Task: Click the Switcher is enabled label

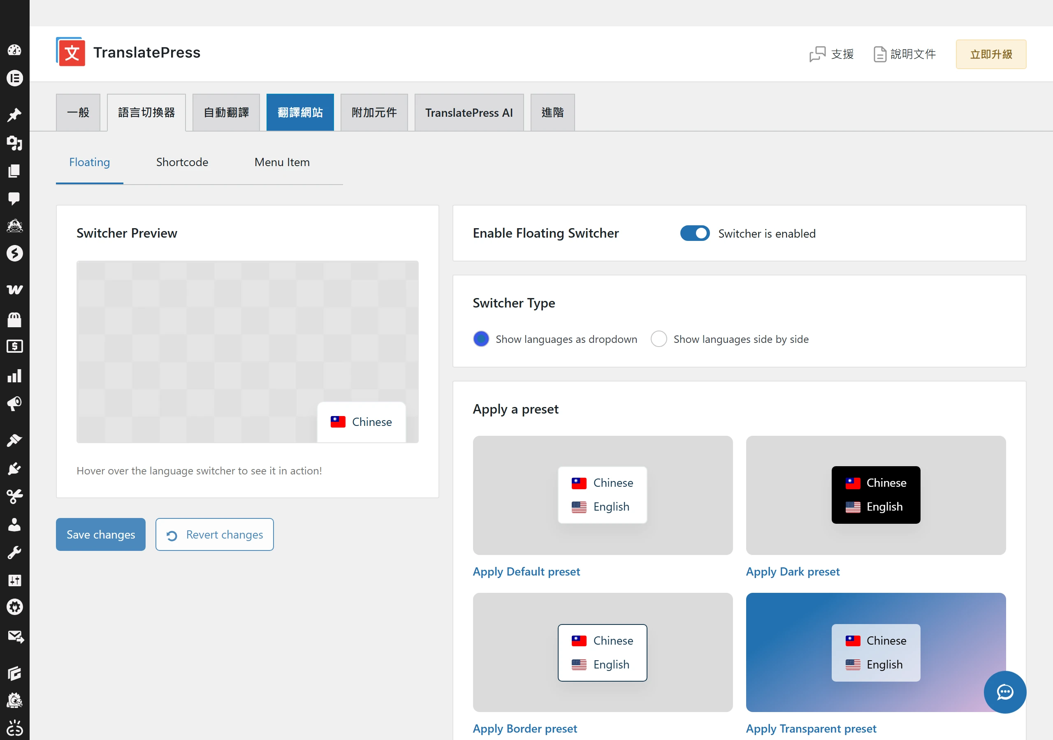Action: [767, 234]
